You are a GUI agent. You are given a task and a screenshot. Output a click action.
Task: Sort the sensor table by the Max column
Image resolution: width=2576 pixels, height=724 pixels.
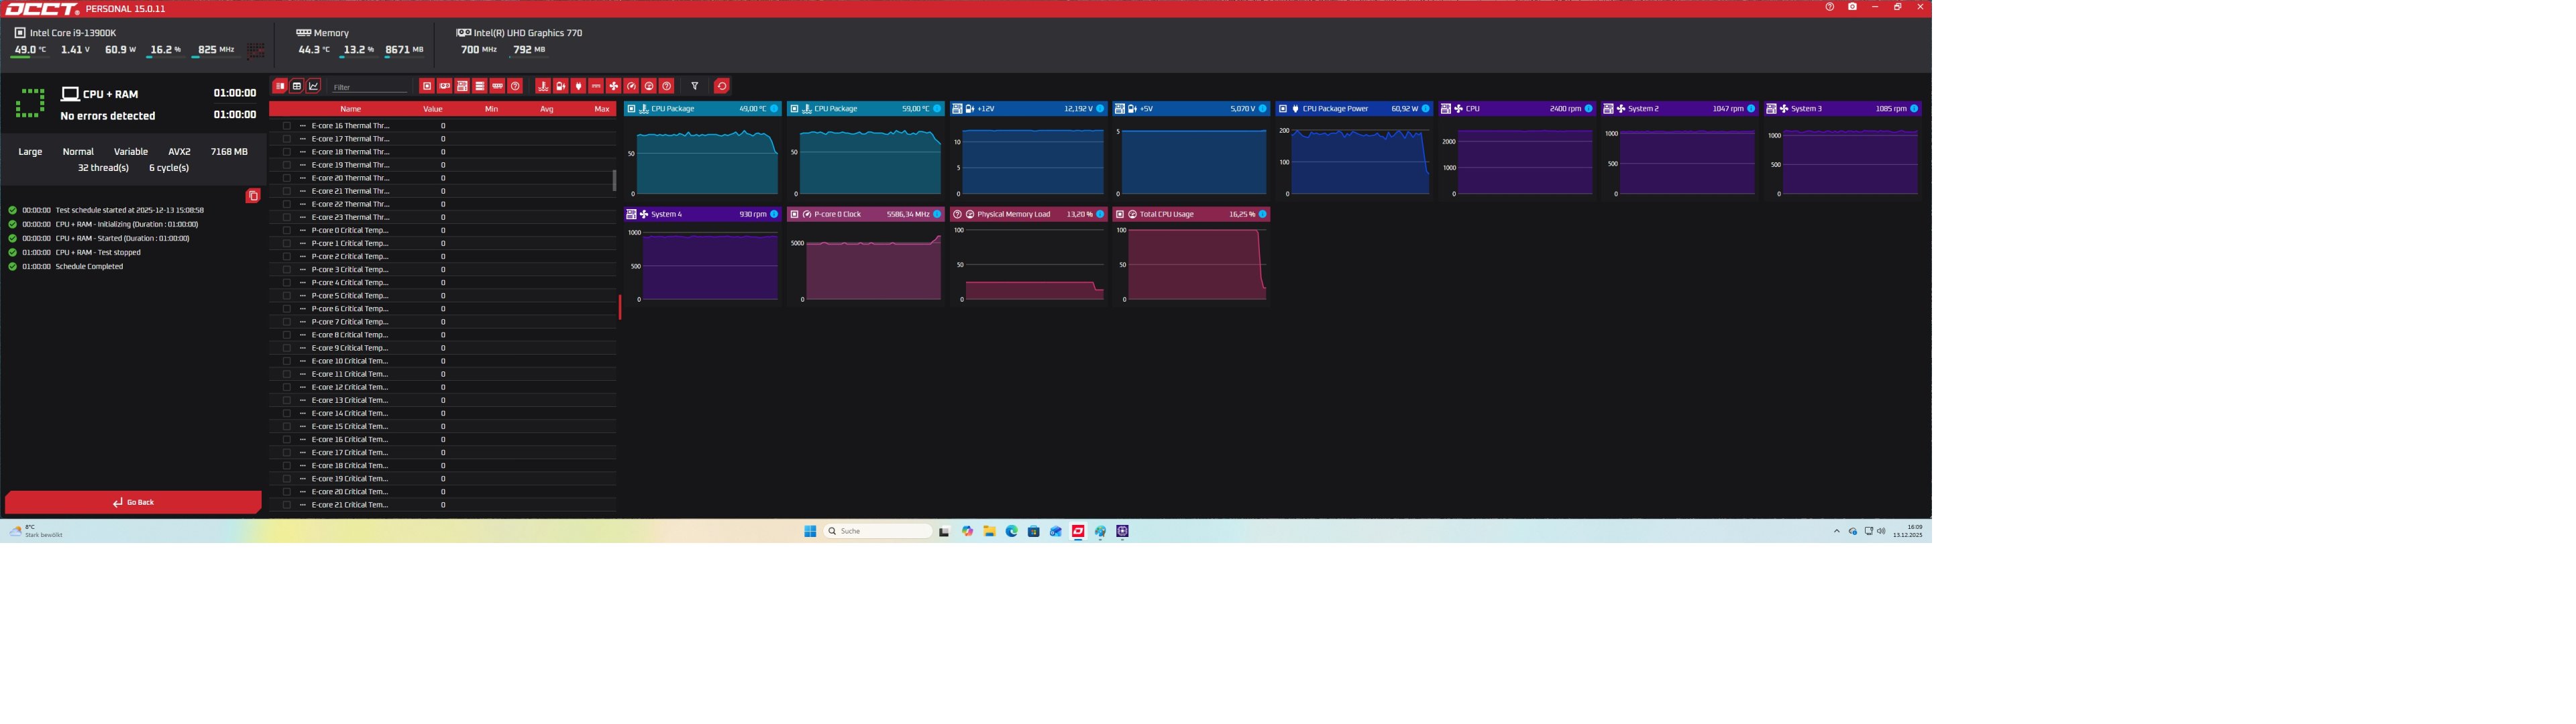click(x=601, y=109)
